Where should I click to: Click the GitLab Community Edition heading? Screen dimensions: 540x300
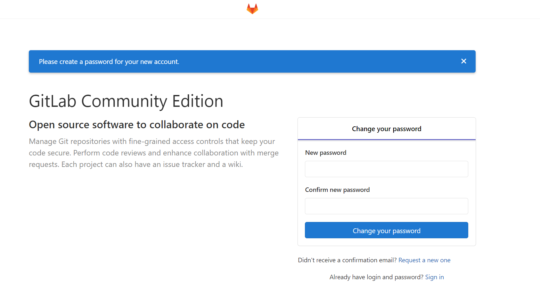(126, 101)
